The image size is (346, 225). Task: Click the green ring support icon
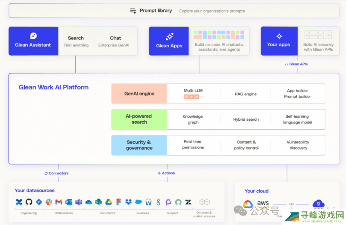(178, 202)
